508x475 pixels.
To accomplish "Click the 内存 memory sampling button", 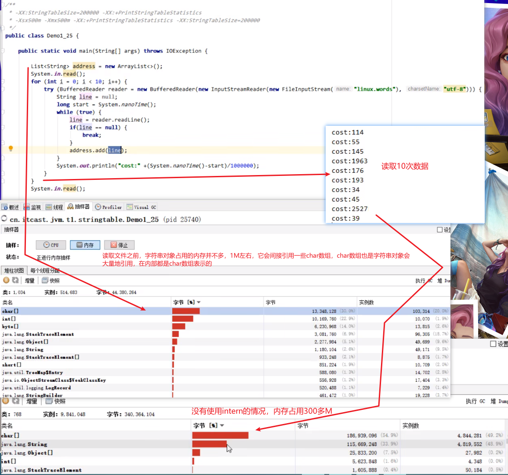I will 85,245.
